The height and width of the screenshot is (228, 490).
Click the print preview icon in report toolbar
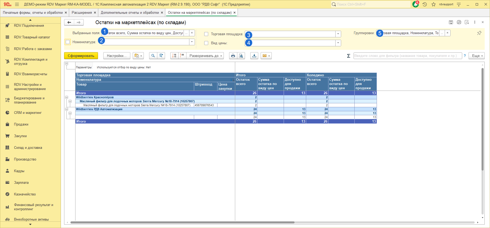coord(241,56)
